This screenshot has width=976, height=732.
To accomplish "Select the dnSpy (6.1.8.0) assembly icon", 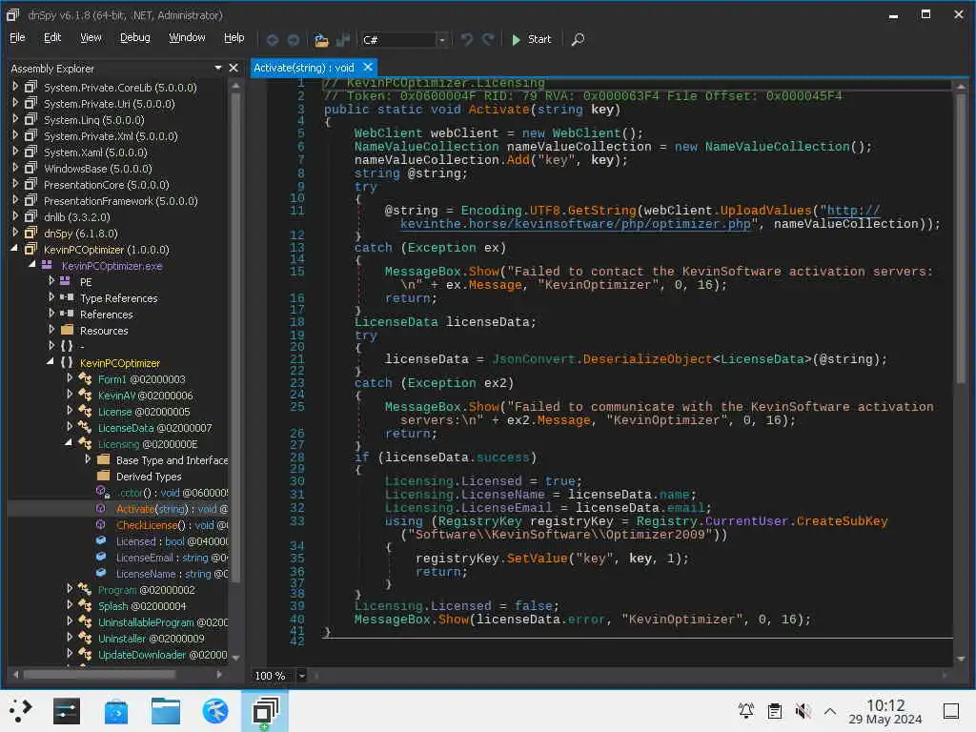I will coord(30,233).
